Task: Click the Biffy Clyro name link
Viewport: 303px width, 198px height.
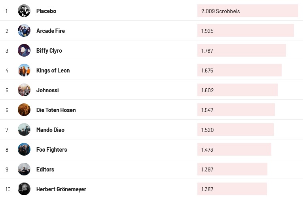Action: (49, 51)
